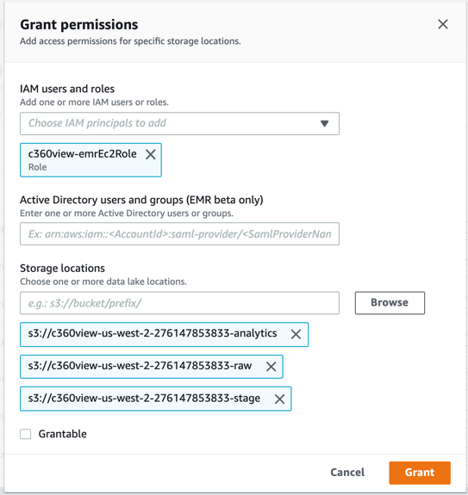Open the 'Choose IAM principals to add' field
This screenshot has width=468, height=495.
pos(179,123)
